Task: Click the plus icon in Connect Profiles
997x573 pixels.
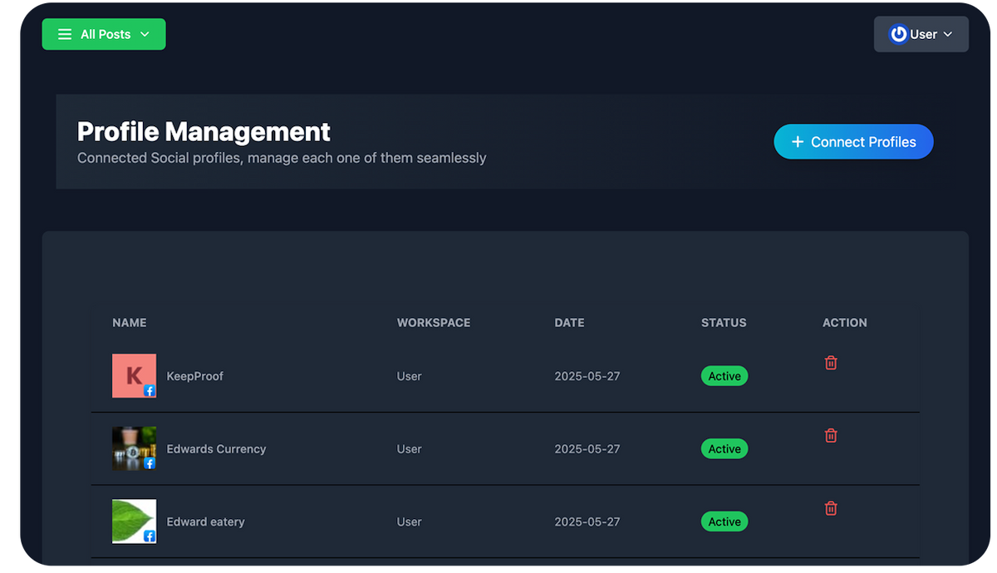Action: tap(798, 142)
